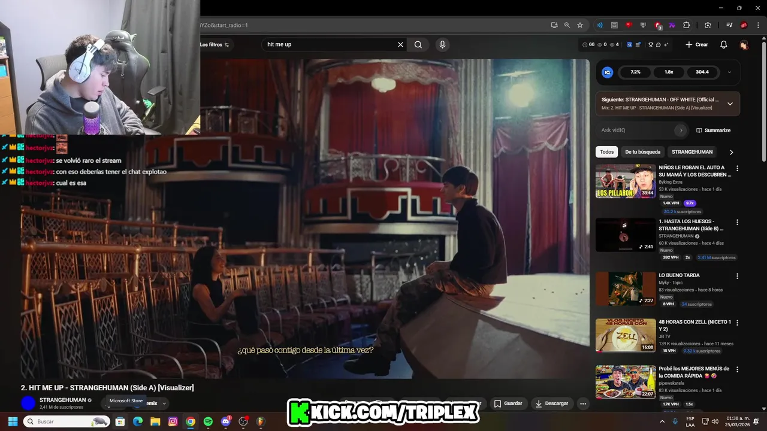Click the Crear button

(697, 45)
